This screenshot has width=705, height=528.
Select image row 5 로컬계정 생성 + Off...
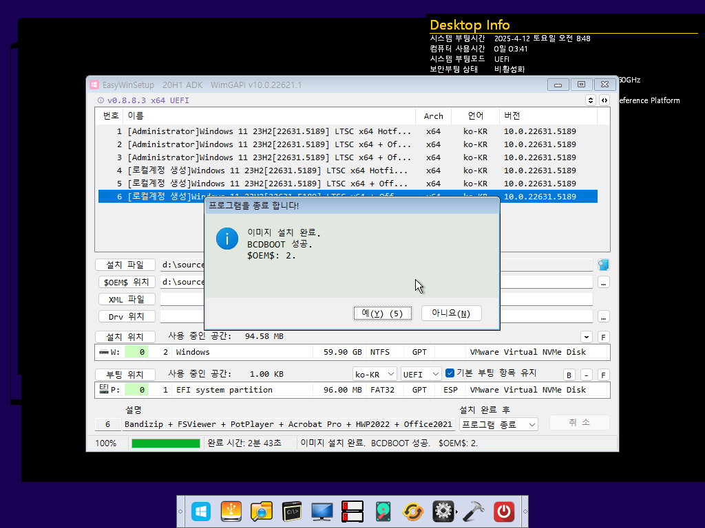click(x=348, y=184)
